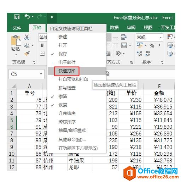Uncheck 撤消 in the customize menu
The height and width of the screenshot is (183, 181).
click(x=77, y=96)
